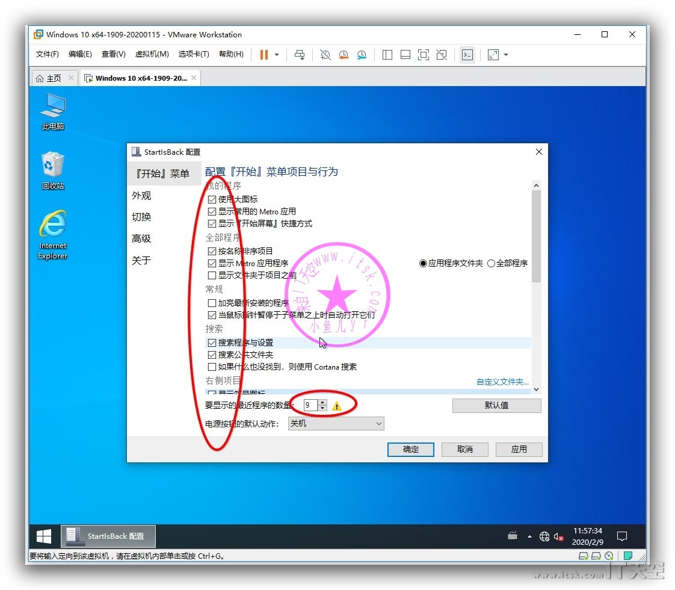Open the dropdown arrow beside the pause button
675x590 pixels.
(x=277, y=55)
